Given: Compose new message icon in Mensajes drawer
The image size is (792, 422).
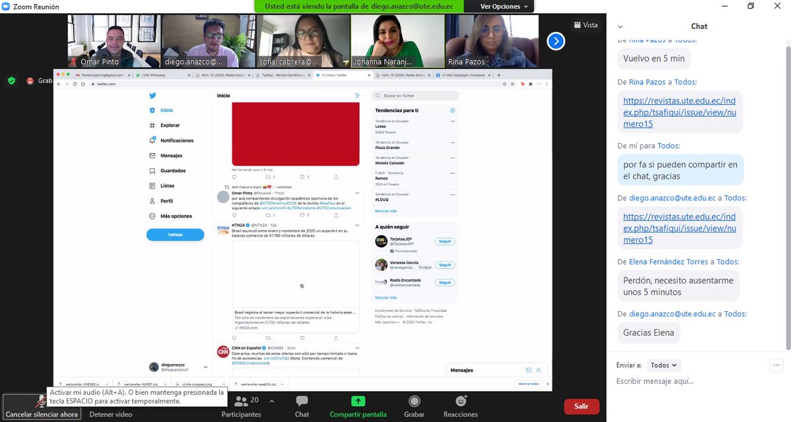Looking at the screenshot, I should tap(528, 370).
